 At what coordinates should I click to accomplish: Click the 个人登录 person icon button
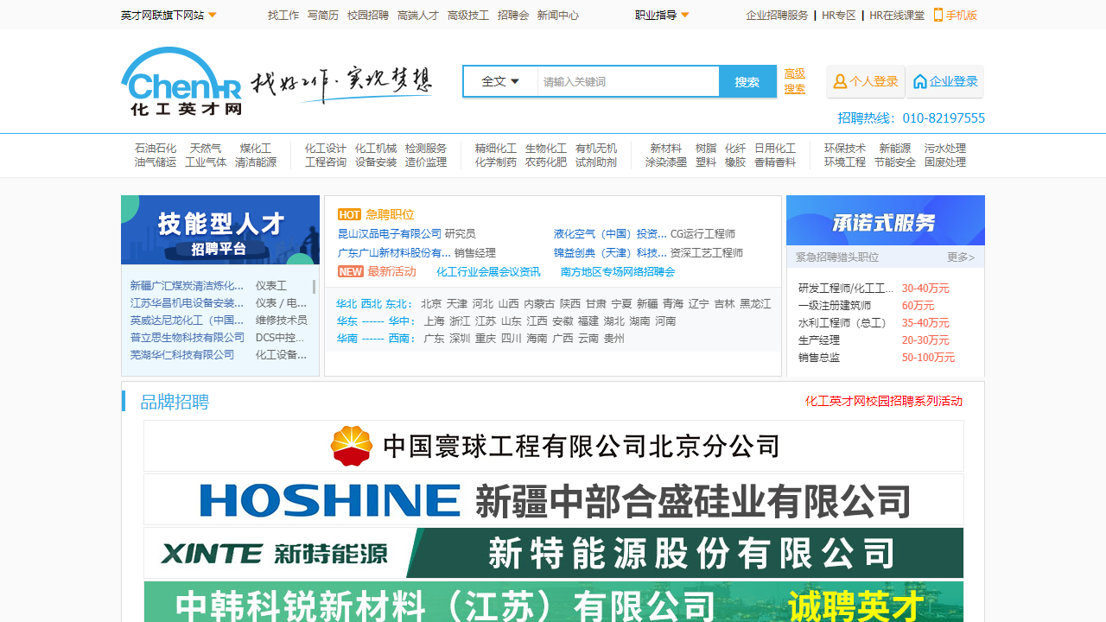(x=866, y=81)
